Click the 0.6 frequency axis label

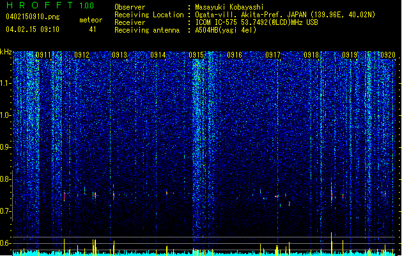pos(6,243)
